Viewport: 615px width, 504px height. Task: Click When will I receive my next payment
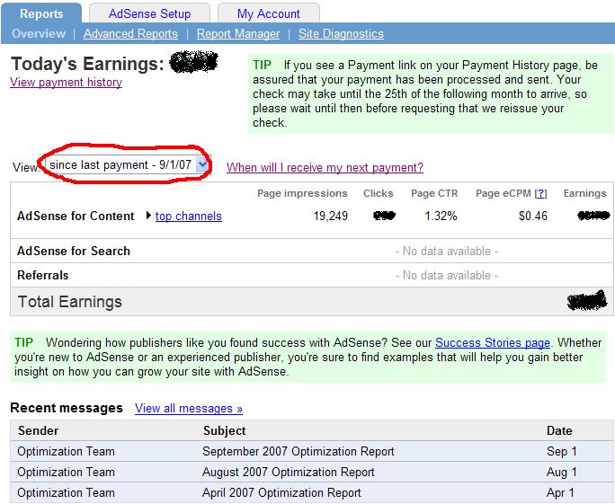[325, 167]
